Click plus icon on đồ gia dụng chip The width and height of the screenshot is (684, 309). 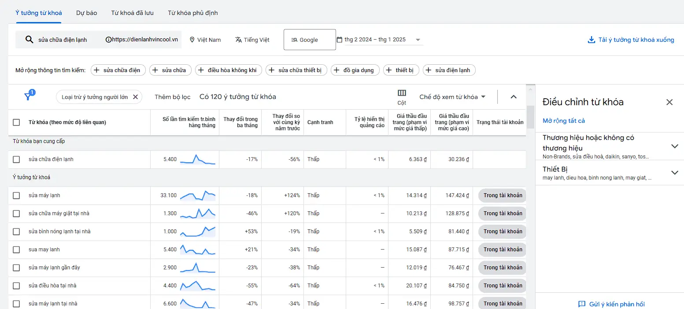(x=337, y=70)
